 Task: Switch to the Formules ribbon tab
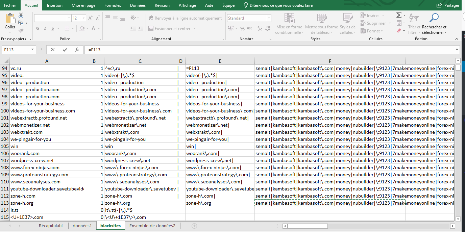113,5
